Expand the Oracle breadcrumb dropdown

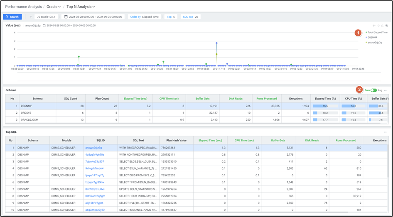(54, 7)
